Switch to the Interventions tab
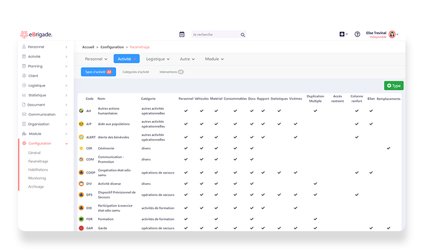 (171, 72)
